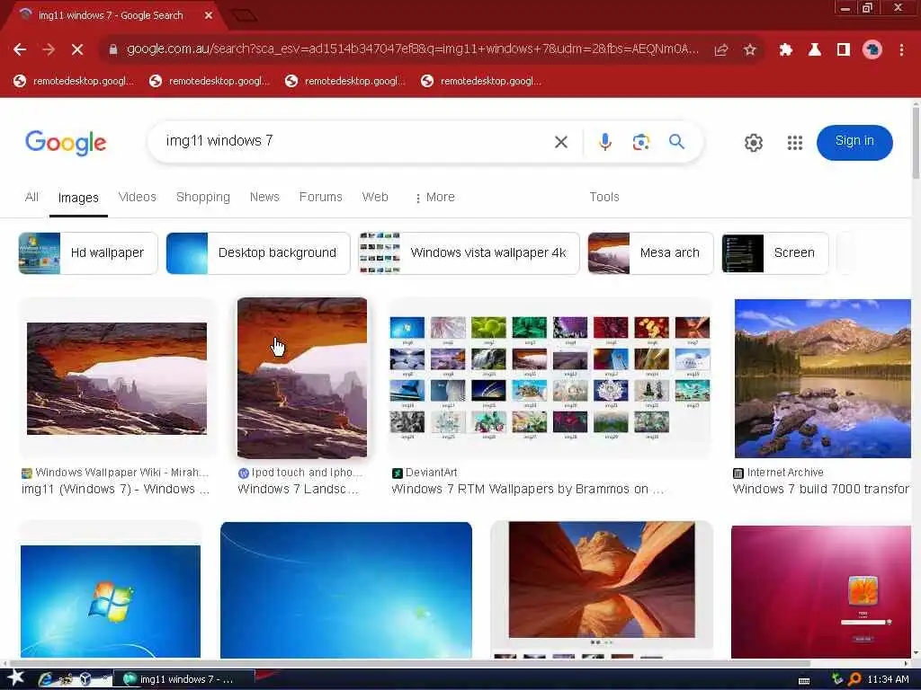Open the Tools filter options
The height and width of the screenshot is (690, 921).
click(604, 197)
